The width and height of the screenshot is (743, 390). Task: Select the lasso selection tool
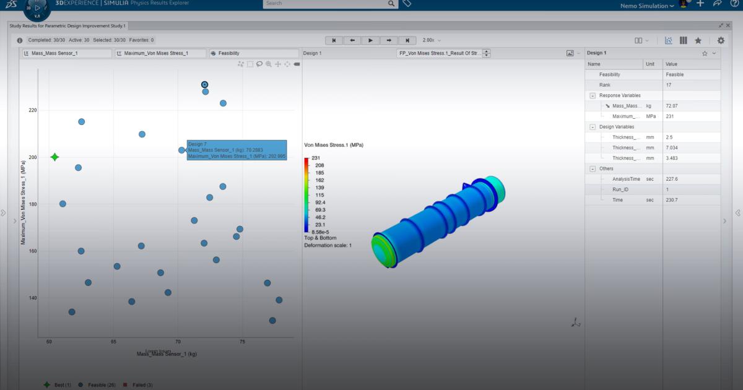(259, 64)
